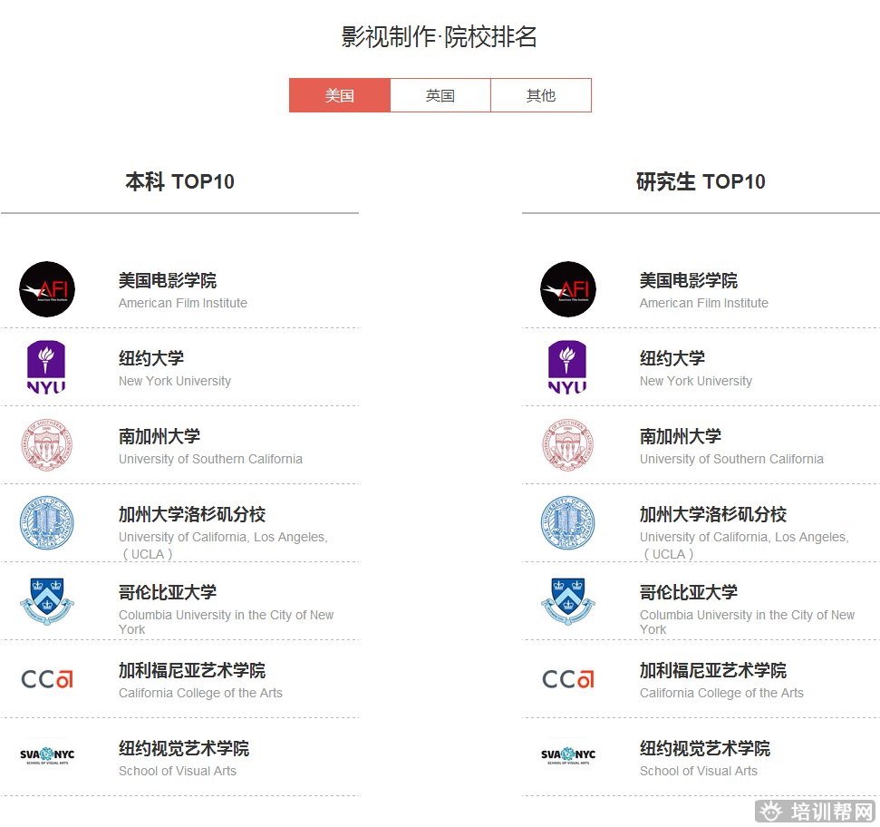
Task: Click the 影视制作·院校排名 page title
Action: [440, 37]
